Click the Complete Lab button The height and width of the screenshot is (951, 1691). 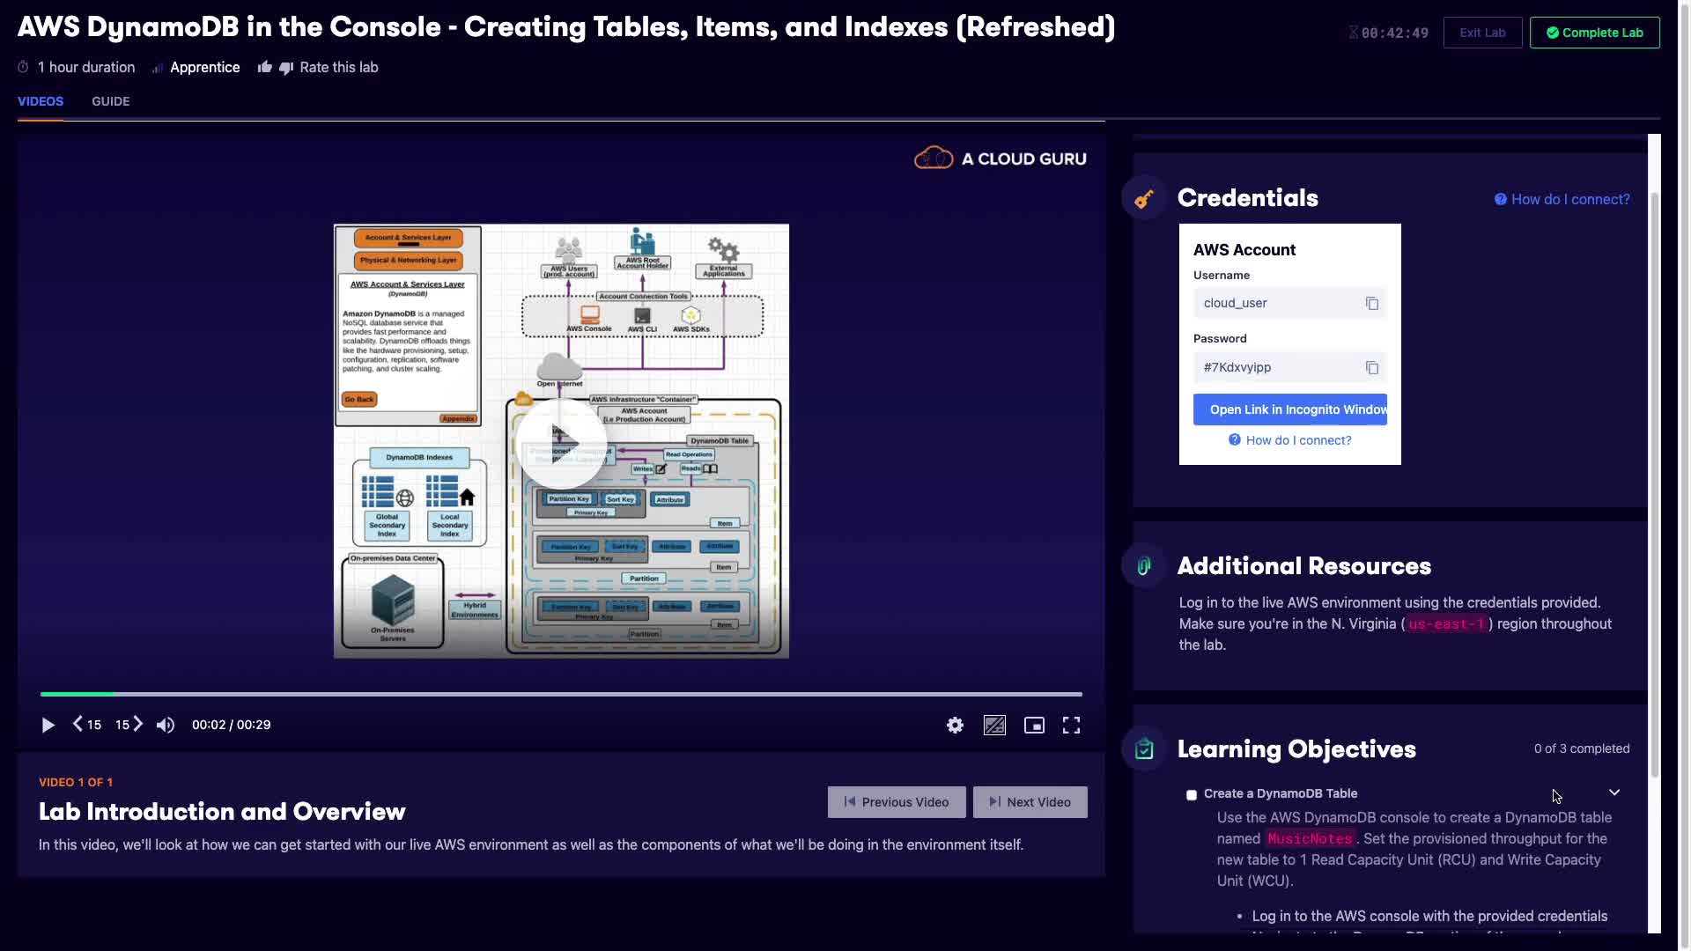[x=1594, y=33]
